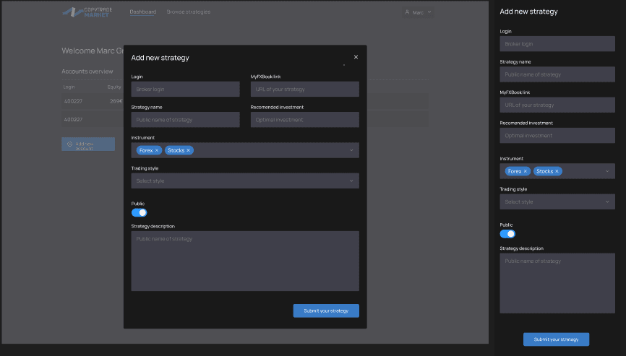Open the Trading style dropdown in the modal
This screenshot has height=356, width=626.
point(245,181)
